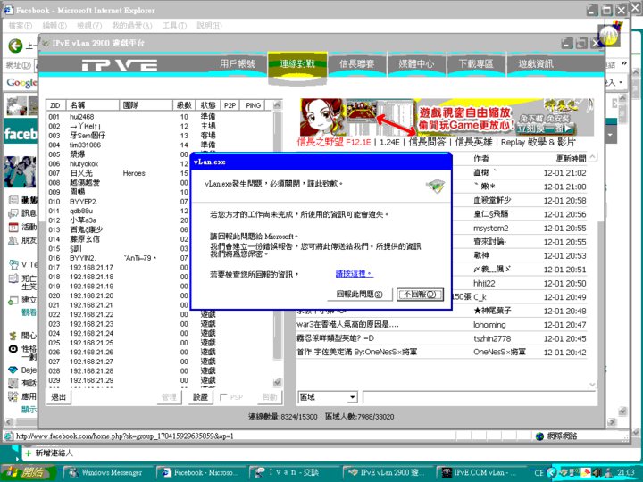Open the 信長英雄 link
Screen dimensions: 643x482
[473, 142]
